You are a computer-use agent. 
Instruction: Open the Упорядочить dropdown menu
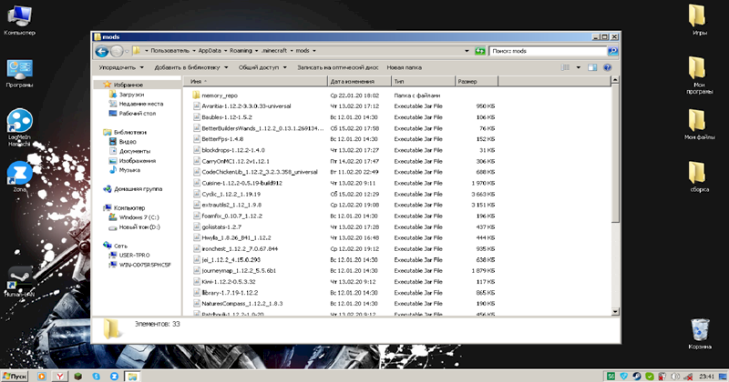click(x=121, y=67)
